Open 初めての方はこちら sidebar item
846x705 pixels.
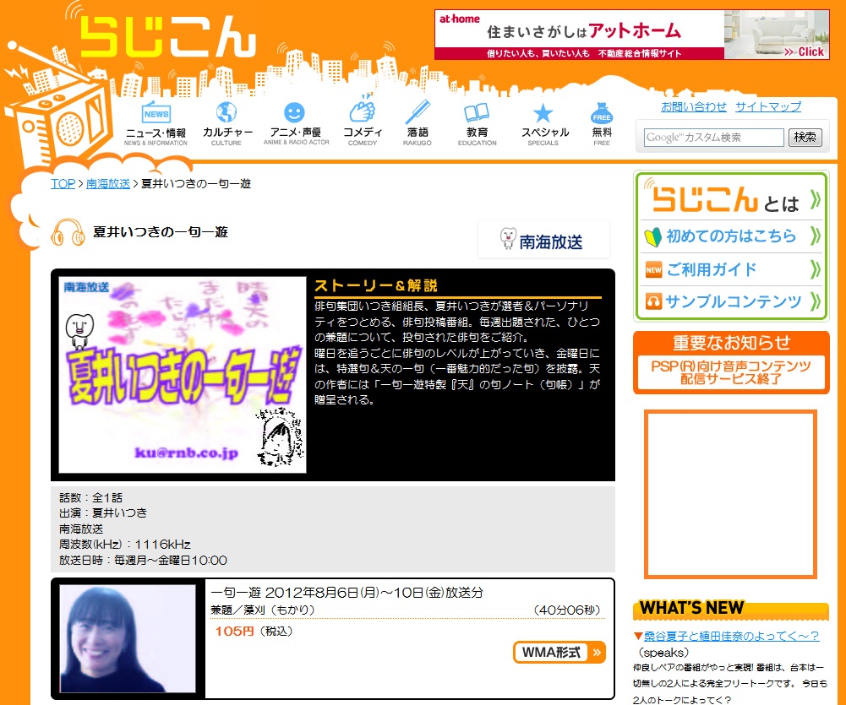(732, 236)
